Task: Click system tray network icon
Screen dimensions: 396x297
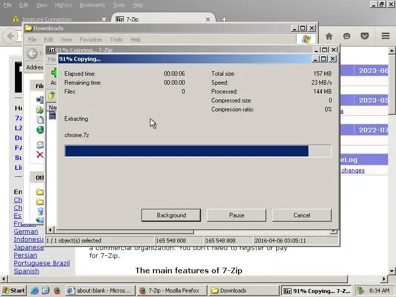Action: tap(361, 291)
